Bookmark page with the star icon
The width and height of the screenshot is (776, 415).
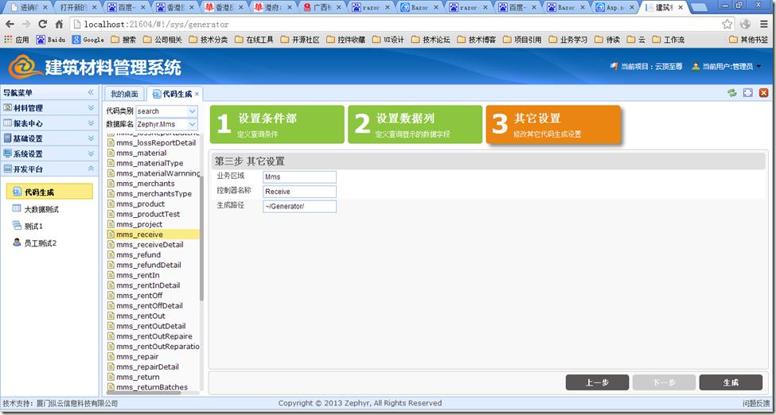(x=727, y=24)
